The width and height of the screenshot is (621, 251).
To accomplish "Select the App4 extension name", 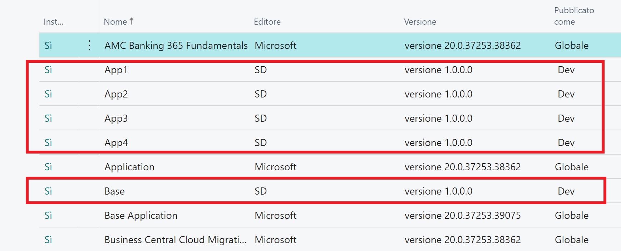I will coord(116,143).
